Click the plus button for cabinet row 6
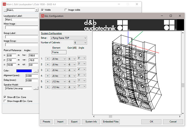 coord(48,87)
